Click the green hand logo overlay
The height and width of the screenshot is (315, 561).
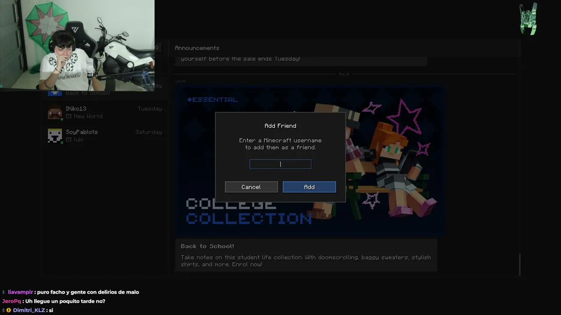point(528,19)
